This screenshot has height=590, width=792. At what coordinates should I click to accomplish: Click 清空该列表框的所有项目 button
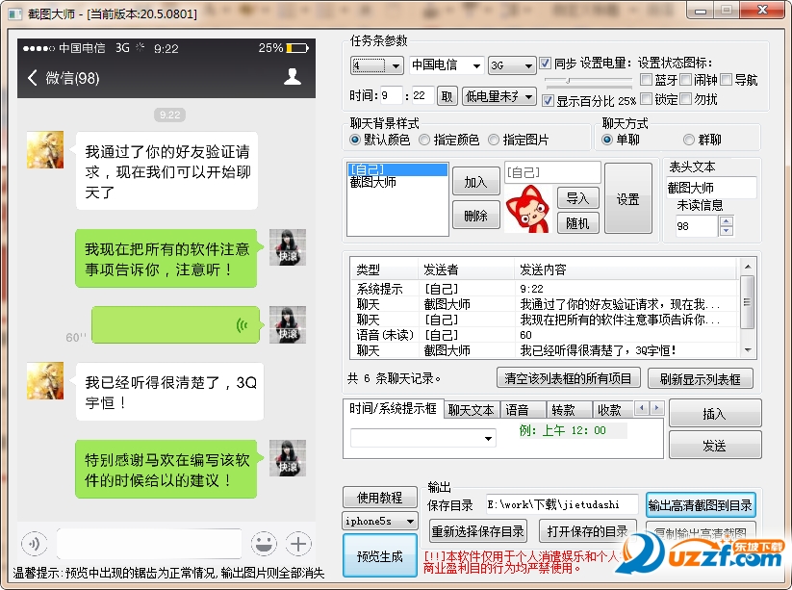(568, 378)
